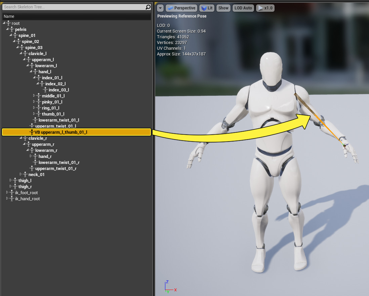This screenshot has height=296, width=369.
Task: Open the Perspective view mode menu
Action: 181,8
